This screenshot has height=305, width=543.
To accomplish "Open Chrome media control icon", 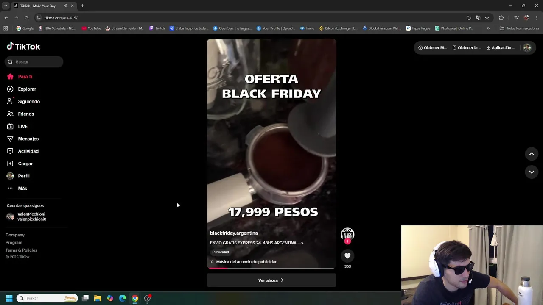I will tap(516, 18).
